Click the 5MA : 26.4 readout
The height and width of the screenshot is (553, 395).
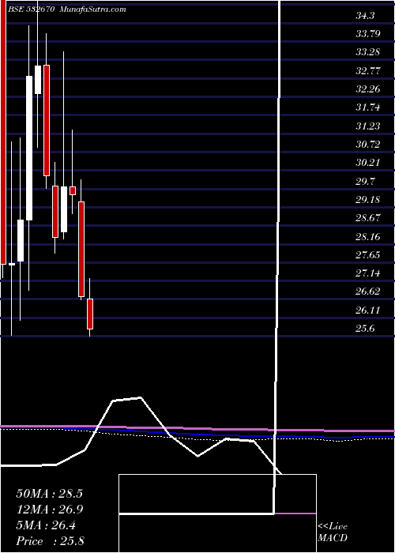[x=46, y=525]
